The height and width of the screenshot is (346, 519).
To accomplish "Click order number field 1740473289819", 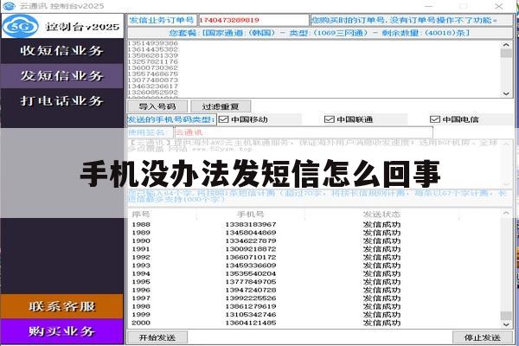I will [253, 20].
